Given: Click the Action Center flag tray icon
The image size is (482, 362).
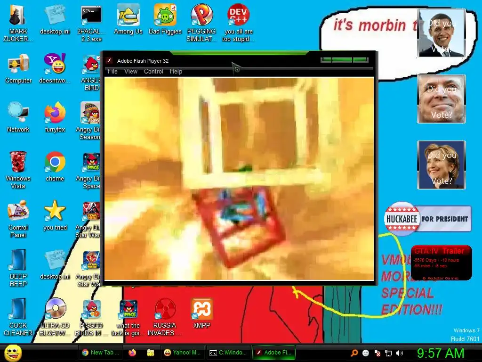Looking at the screenshot, I should (x=377, y=353).
